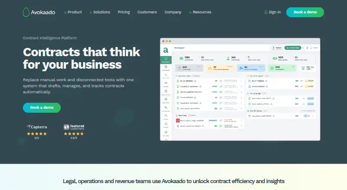The width and height of the screenshot is (347, 190).
Task: Open the Pricing page from the navigation
Action: [124, 12]
